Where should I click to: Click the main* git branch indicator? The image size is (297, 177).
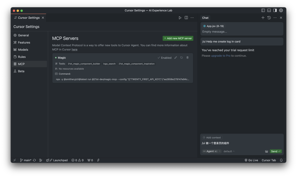coord(26,160)
